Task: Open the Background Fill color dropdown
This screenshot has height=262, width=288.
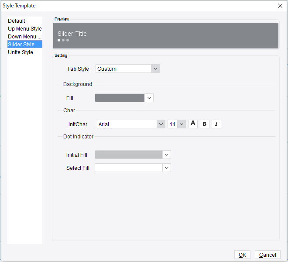Action: [149, 98]
